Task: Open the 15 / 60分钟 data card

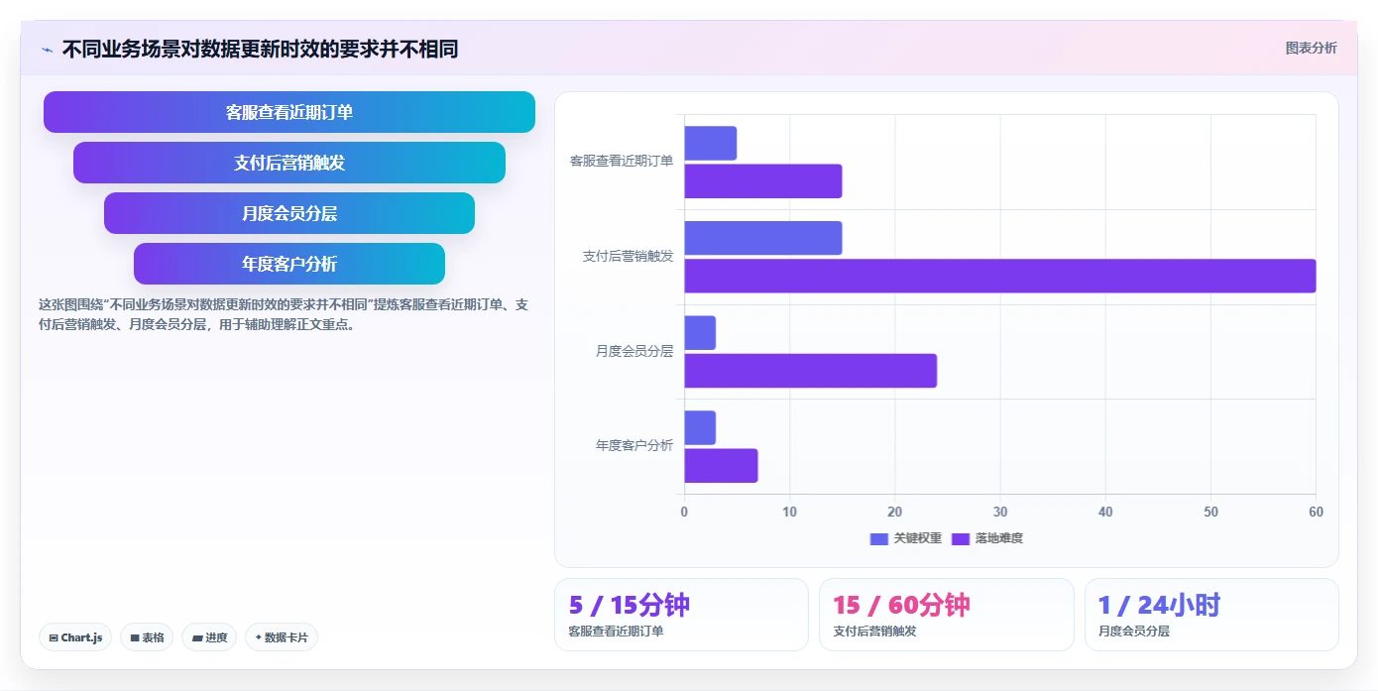Action: (x=946, y=615)
